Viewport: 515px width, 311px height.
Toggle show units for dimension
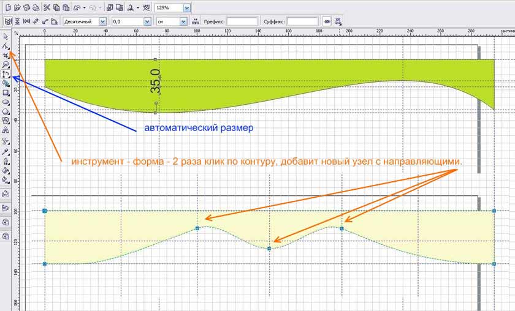(x=196, y=21)
